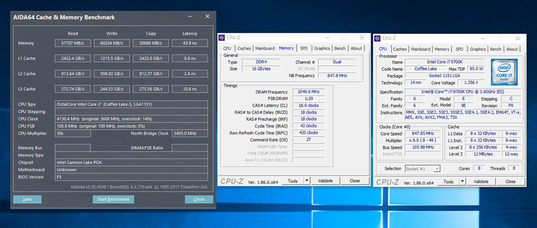Click CPU FSB field 105.9 MHz
Viewport: 537px width, 228px height.
tap(131, 126)
